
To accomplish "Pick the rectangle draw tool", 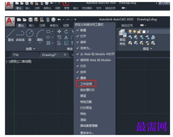I will [x=48, y=32].
